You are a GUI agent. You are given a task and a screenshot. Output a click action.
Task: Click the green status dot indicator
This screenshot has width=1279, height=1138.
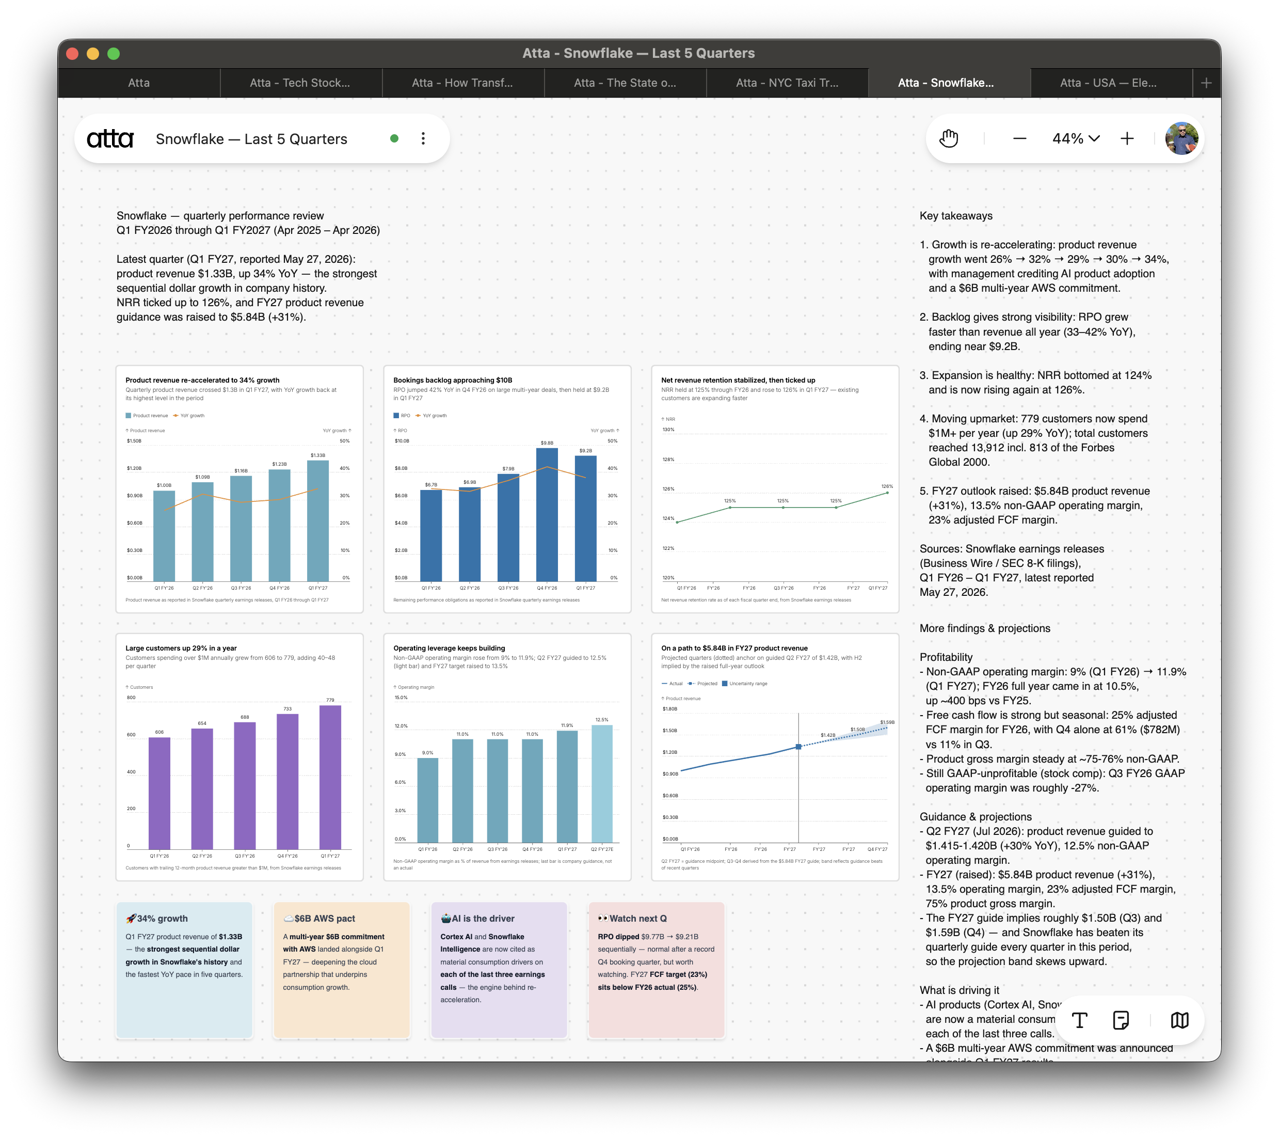coord(394,138)
